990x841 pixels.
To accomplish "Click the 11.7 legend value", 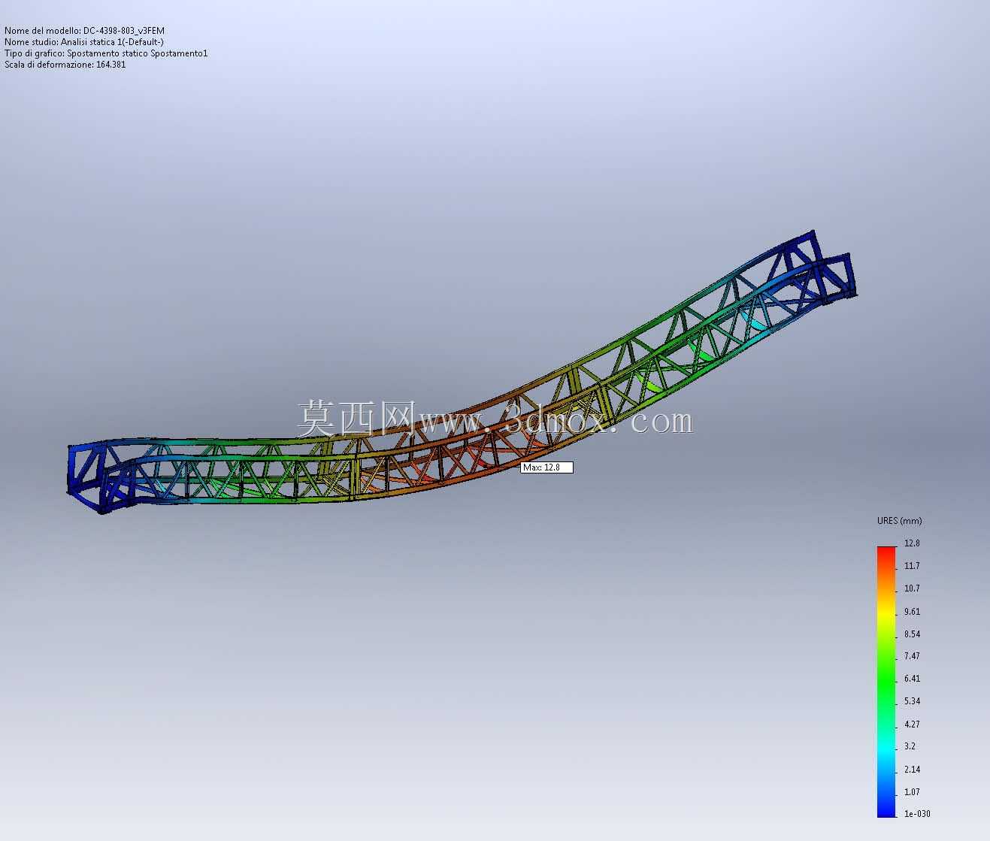I will (912, 566).
